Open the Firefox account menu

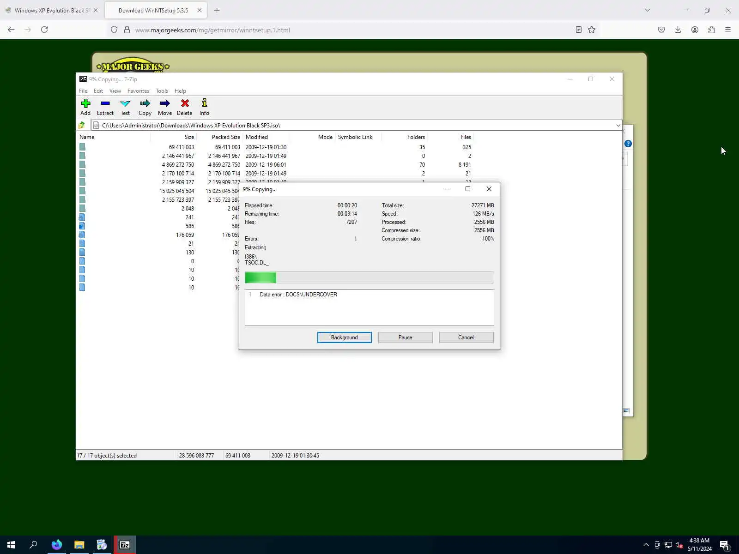(x=695, y=30)
